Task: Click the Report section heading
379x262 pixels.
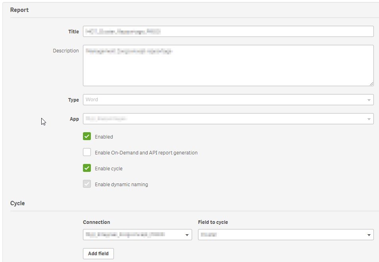Action: tap(19, 10)
